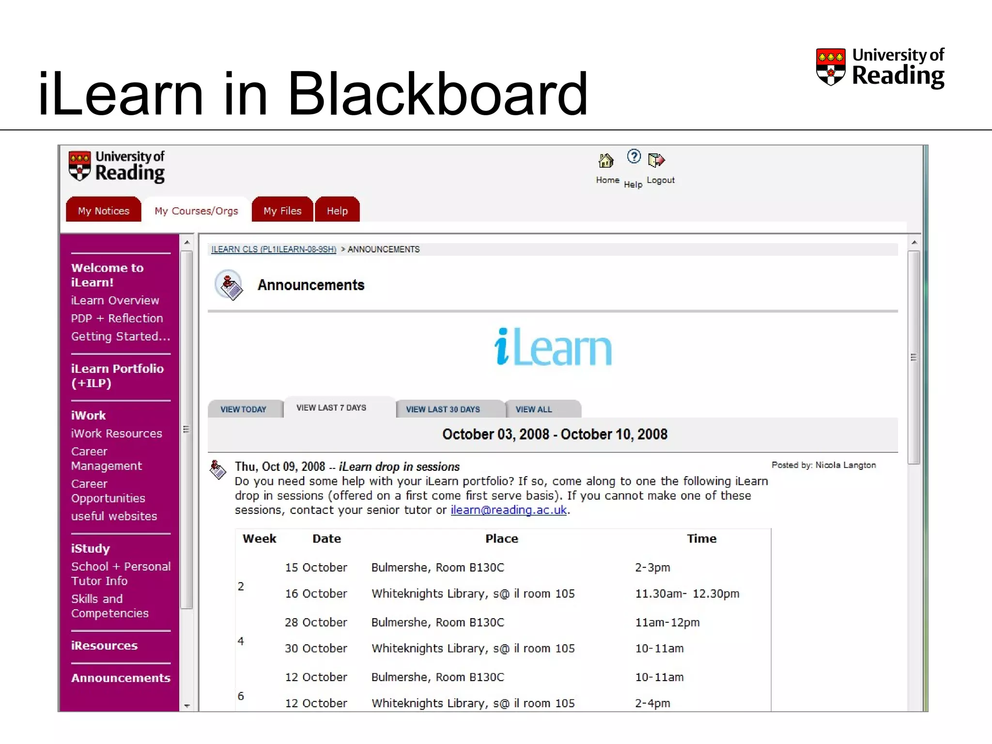Click the Logout arrow icon
This screenshot has height=744, width=992.
pos(656,160)
